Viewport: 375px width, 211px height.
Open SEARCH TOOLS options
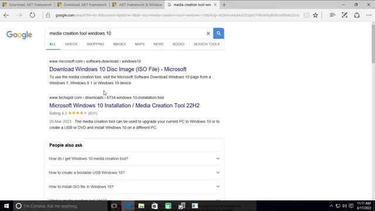[x=207, y=44]
